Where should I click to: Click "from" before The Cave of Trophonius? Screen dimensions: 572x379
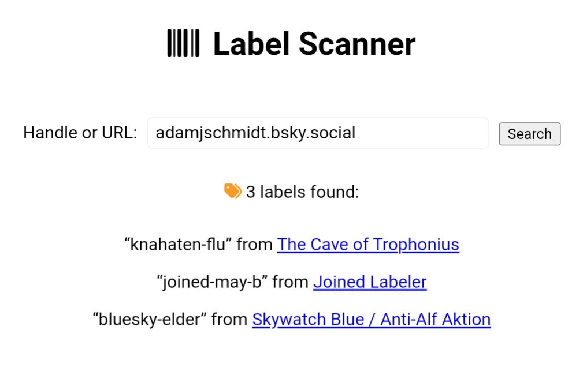tap(254, 245)
